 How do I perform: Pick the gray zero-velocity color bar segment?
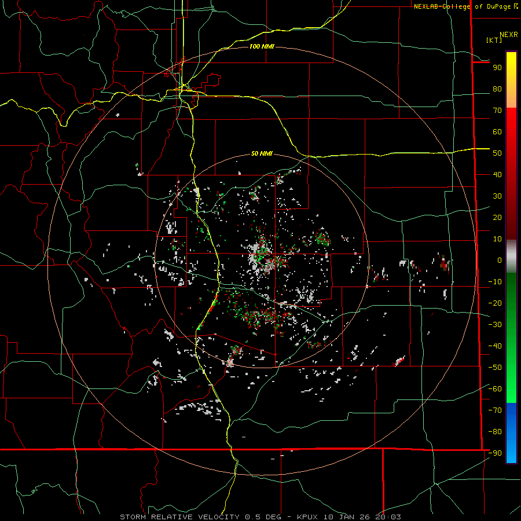point(511,256)
